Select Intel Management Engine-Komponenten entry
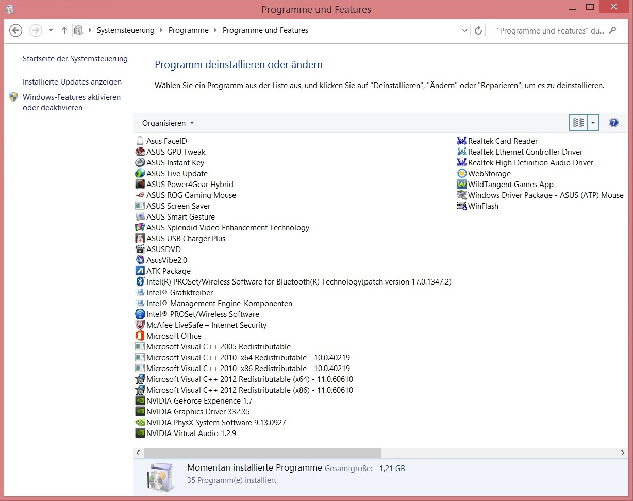633x501 pixels. pos(213,303)
